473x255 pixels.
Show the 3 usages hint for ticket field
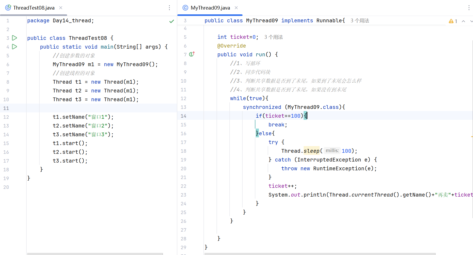click(274, 37)
